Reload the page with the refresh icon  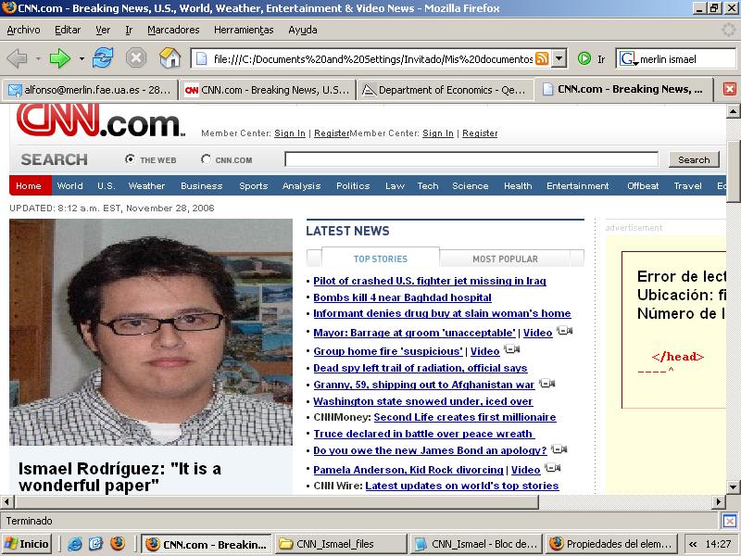click(x=103, y=58)
